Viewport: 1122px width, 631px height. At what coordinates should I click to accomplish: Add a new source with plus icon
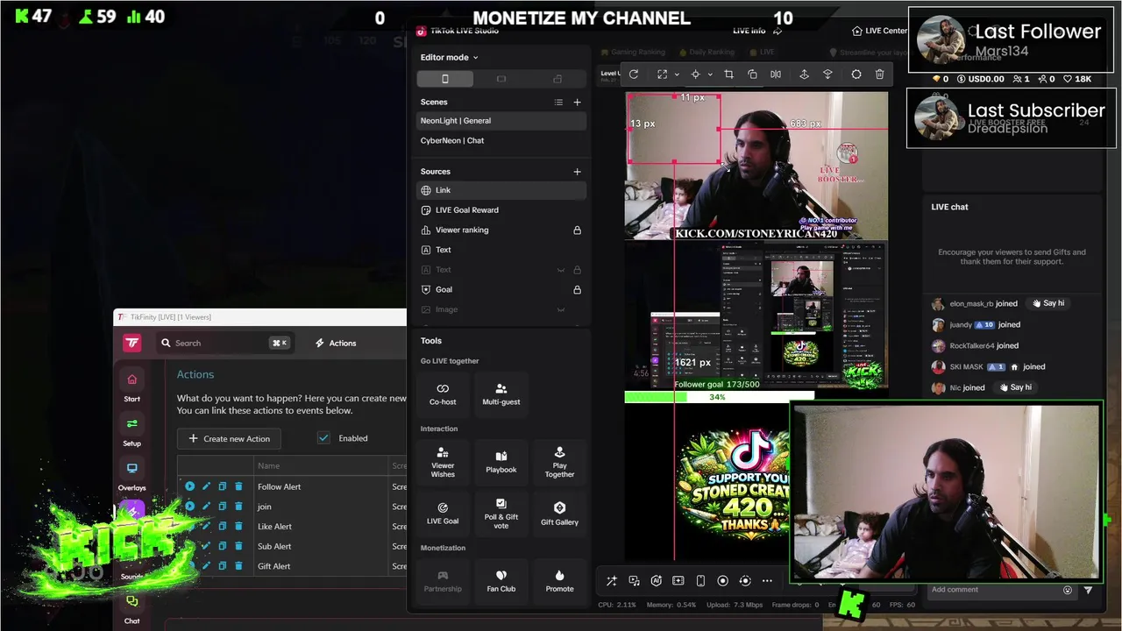click(x=577, y=172)
